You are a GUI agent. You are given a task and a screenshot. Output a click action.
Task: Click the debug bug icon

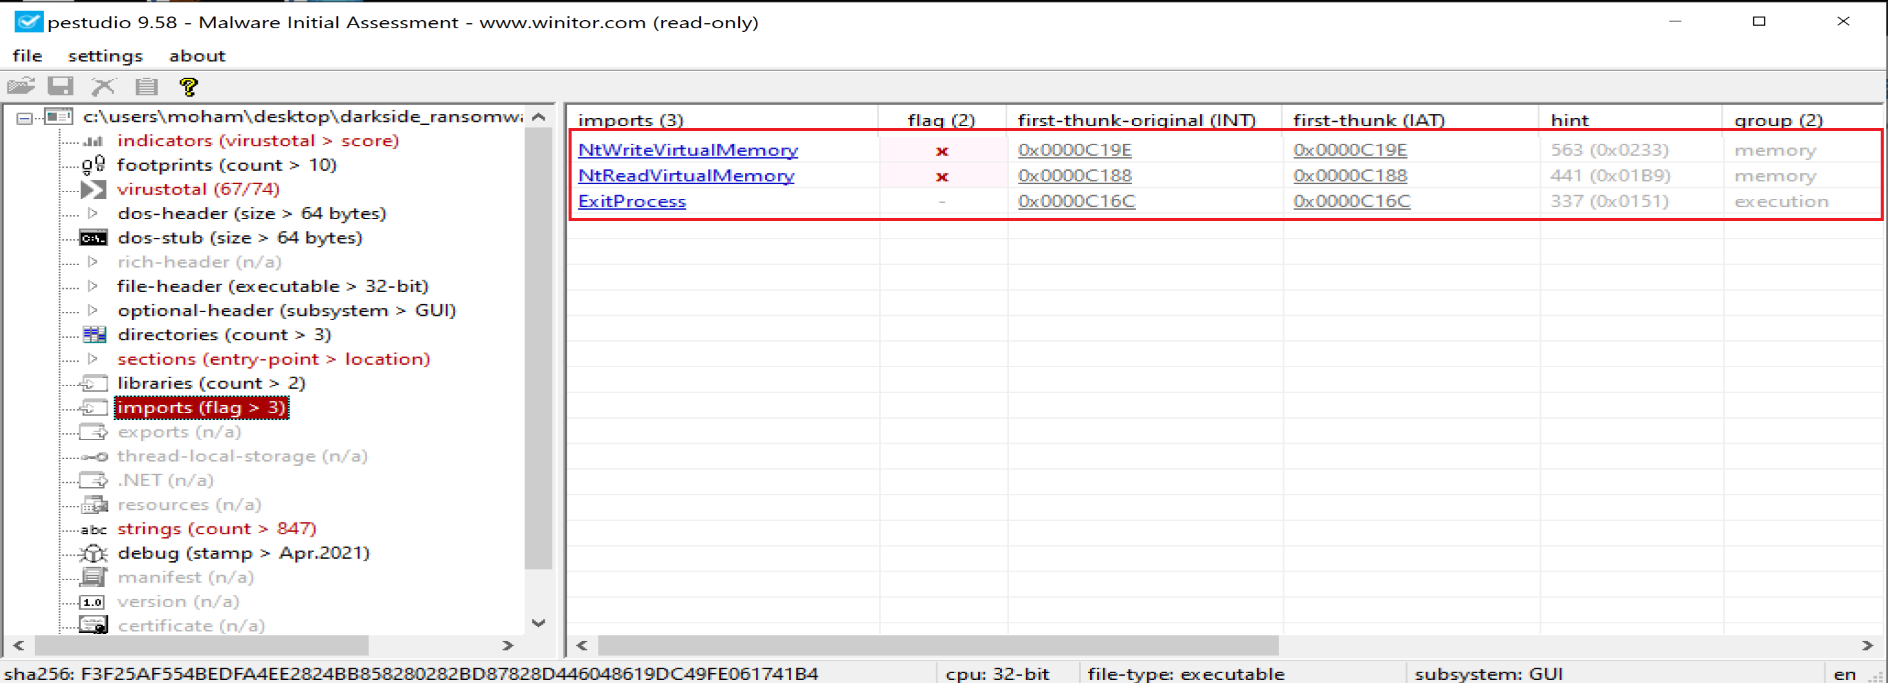pos(93,553)
